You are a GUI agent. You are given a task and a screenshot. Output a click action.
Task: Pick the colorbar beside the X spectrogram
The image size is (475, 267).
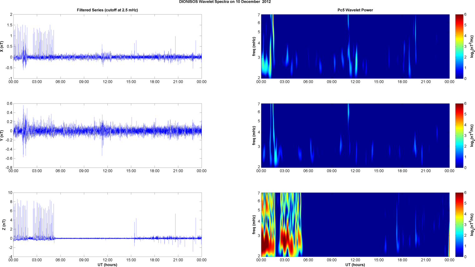(459, 46)
